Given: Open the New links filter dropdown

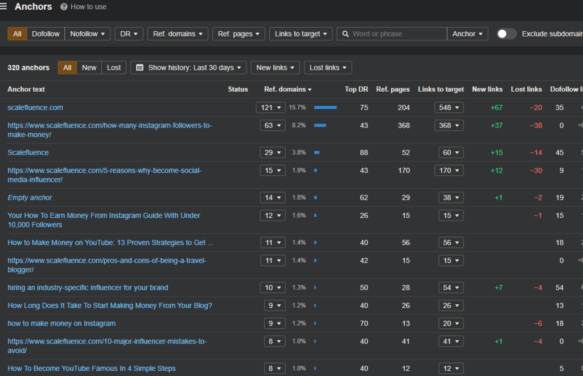Looking at the screenshot, I should click(275, 68).
